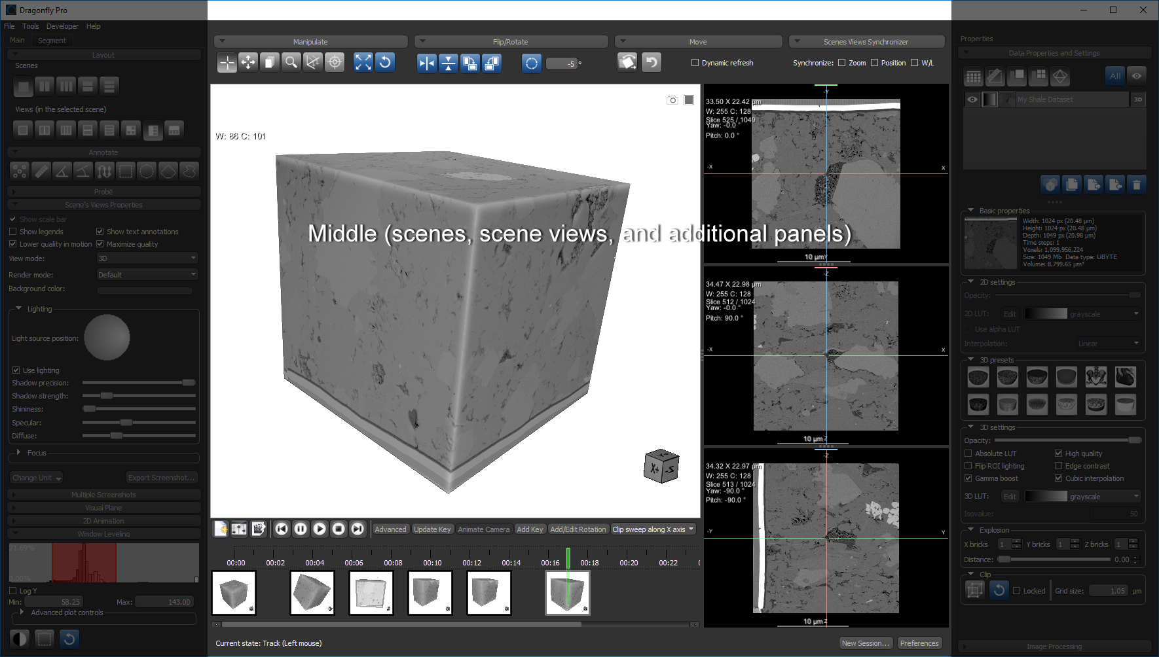The height and width of the screenshot is (657, 1159).
Task: Open the Tools menu
Action: pyautogui.click(x=30, y=26)
